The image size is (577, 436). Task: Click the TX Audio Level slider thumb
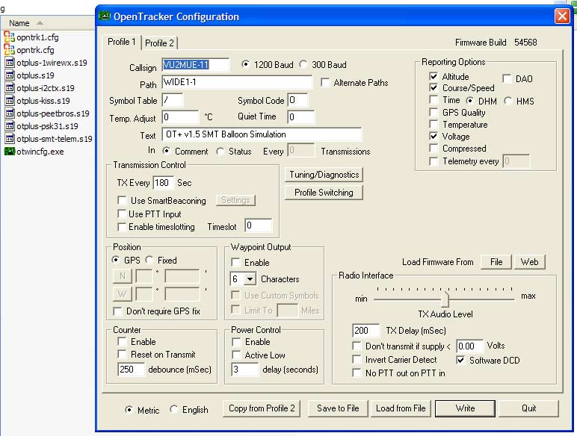[445, 299]
